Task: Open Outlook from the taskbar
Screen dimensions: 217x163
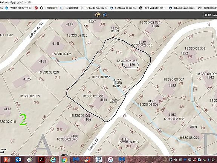Action: click(18, 160)
